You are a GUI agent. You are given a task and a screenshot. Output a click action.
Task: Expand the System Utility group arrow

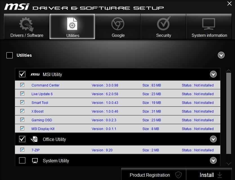point(213,161)
